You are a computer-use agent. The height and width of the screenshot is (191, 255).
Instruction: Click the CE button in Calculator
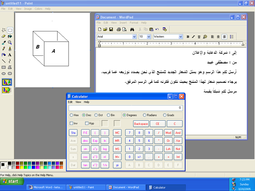(158, 124)
